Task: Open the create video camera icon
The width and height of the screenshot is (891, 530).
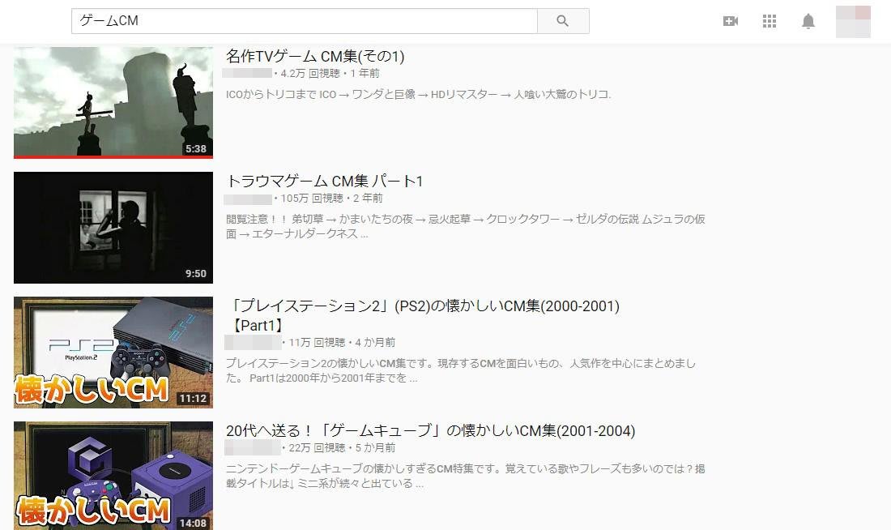Action: (731, 21)
